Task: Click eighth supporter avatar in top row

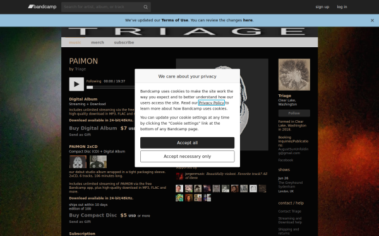Action: tap(244, 189)
